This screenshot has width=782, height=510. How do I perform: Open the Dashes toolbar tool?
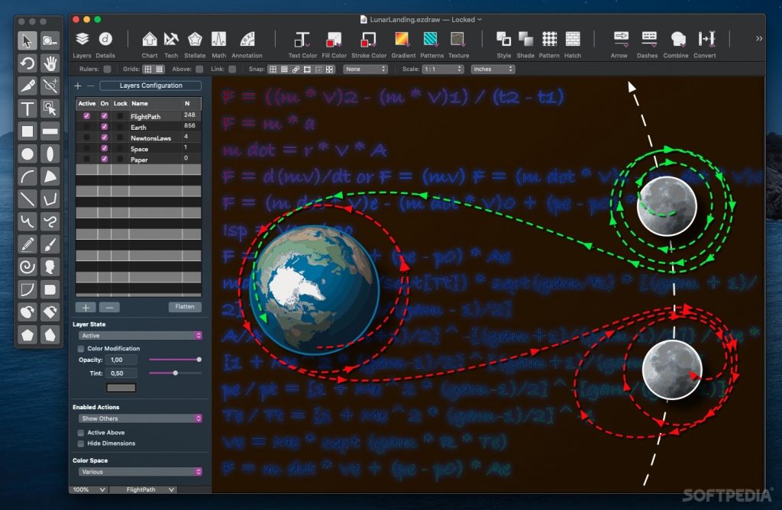(x=648, y=40)
